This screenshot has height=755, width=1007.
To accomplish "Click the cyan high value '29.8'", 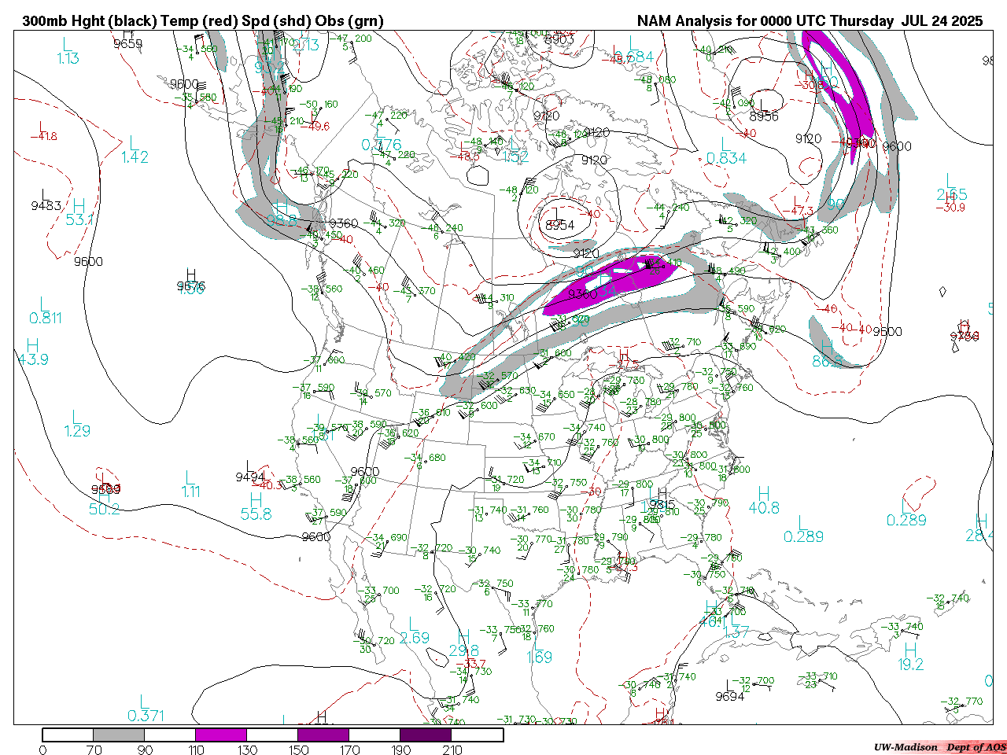I will (464, 650).
